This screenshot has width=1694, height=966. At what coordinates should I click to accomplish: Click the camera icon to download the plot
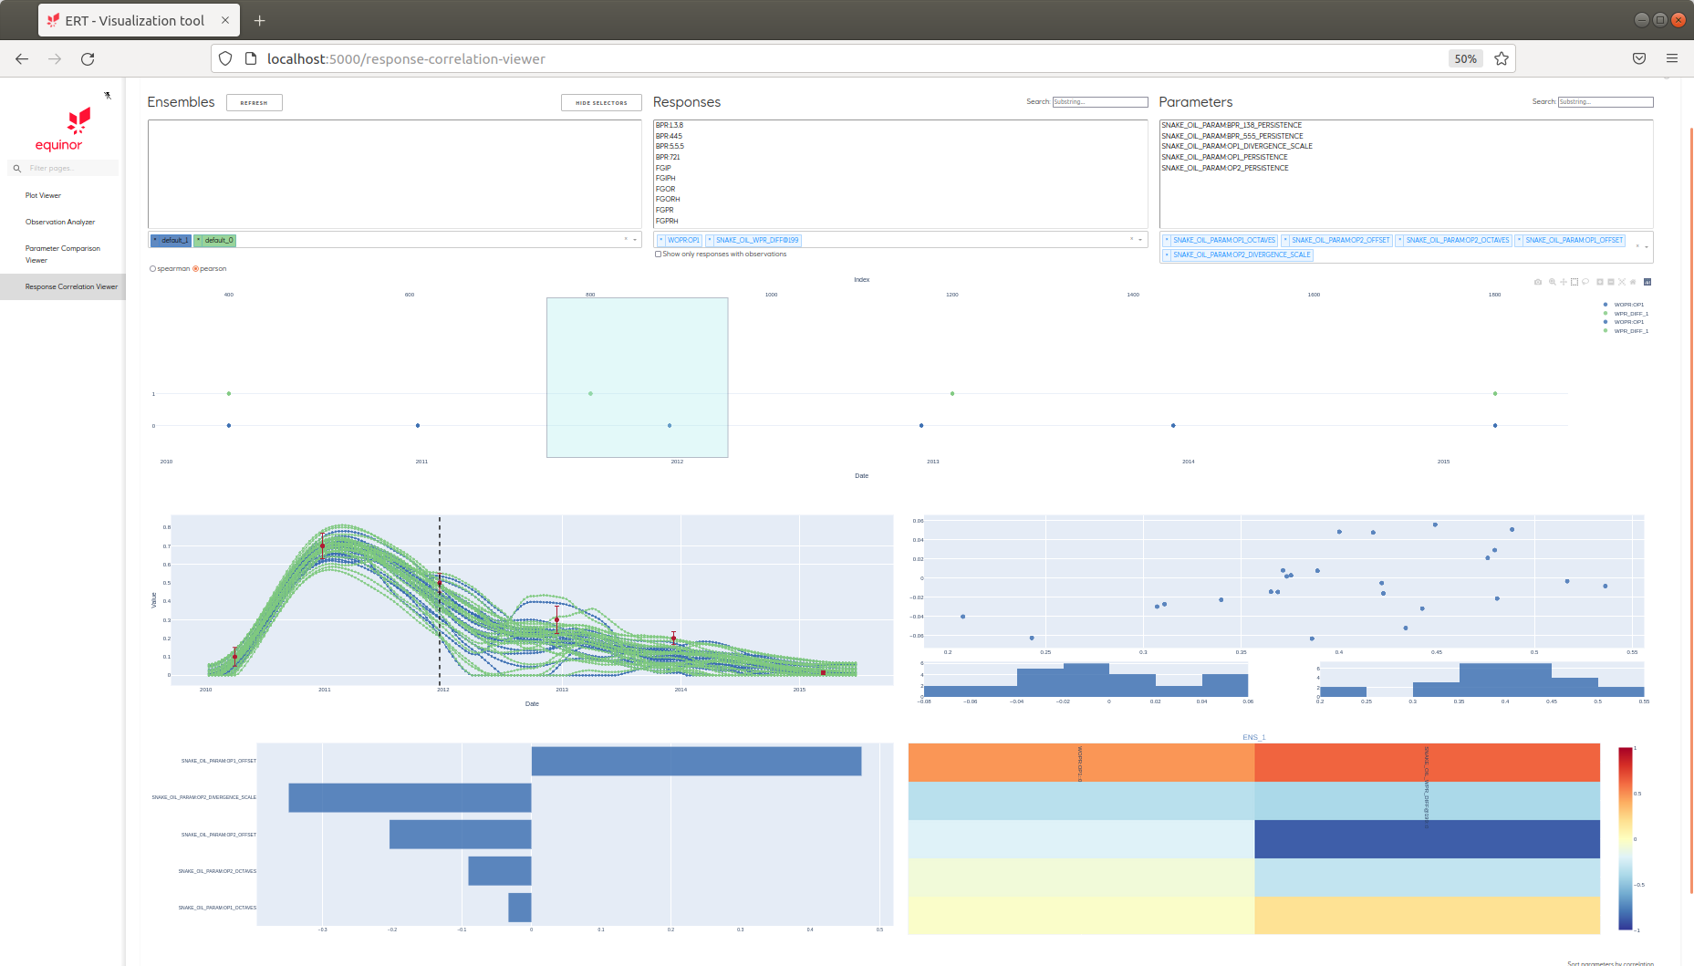[x=1538, y=282]
